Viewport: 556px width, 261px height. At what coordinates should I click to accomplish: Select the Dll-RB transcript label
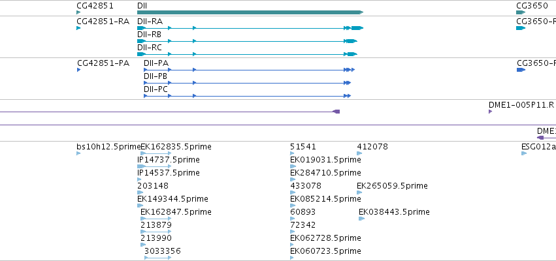pyautogui.click(x=149, y=35)
